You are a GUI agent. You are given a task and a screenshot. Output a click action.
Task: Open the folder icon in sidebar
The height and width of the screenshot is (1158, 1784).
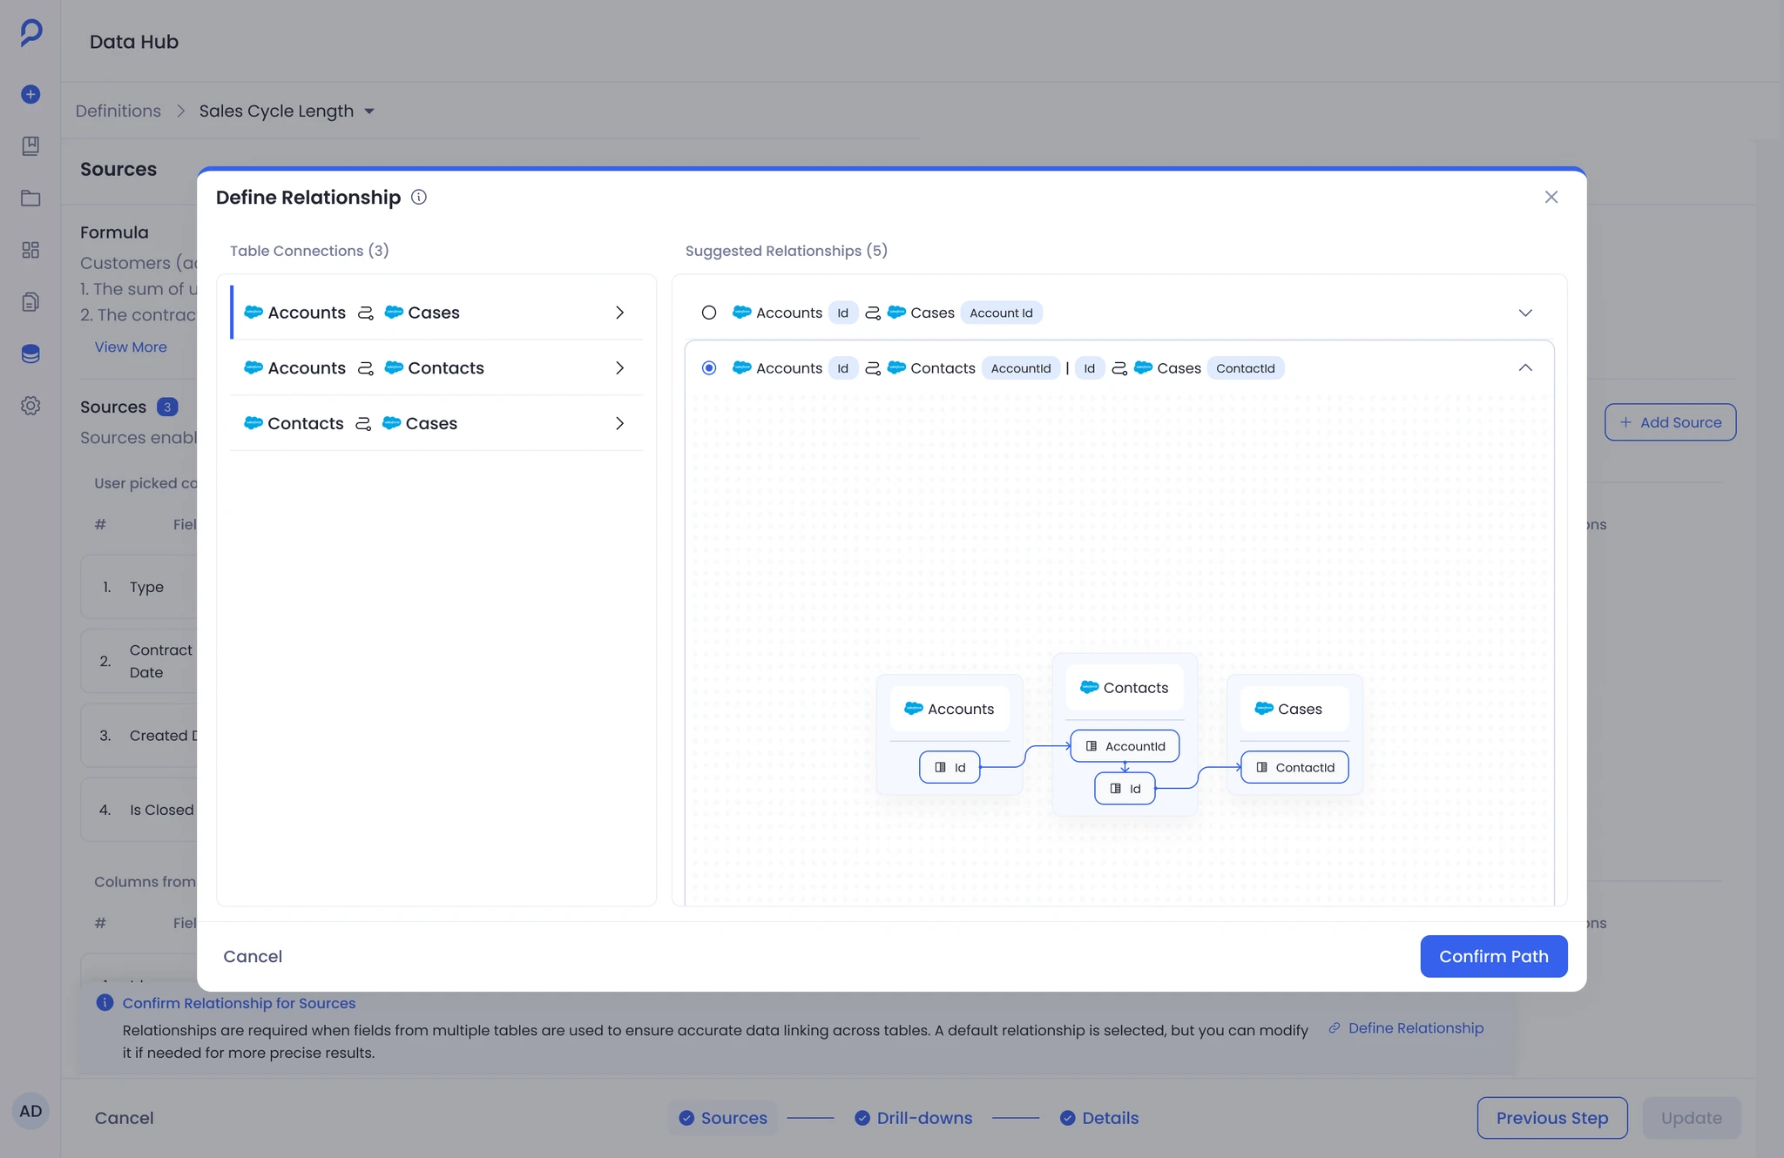(30, 198)
